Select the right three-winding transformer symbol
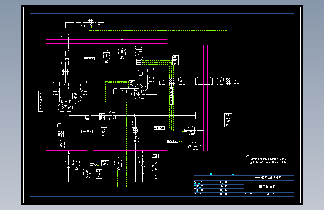324x210 pixels. pos(139,91)
